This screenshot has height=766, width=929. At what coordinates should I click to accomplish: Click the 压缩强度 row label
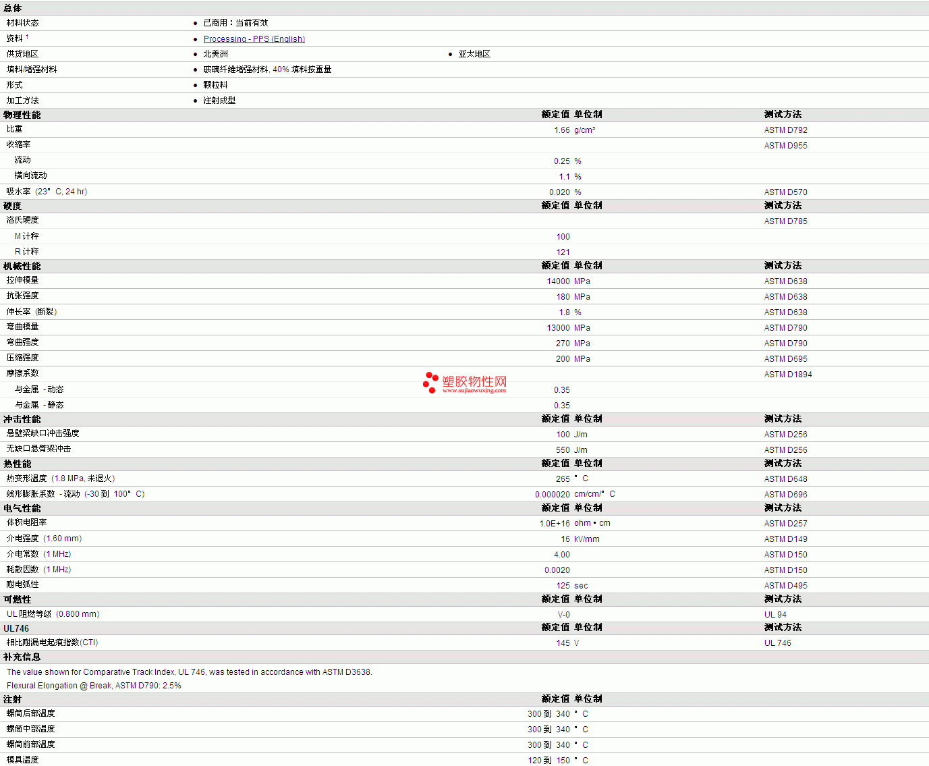click(22, 358)
